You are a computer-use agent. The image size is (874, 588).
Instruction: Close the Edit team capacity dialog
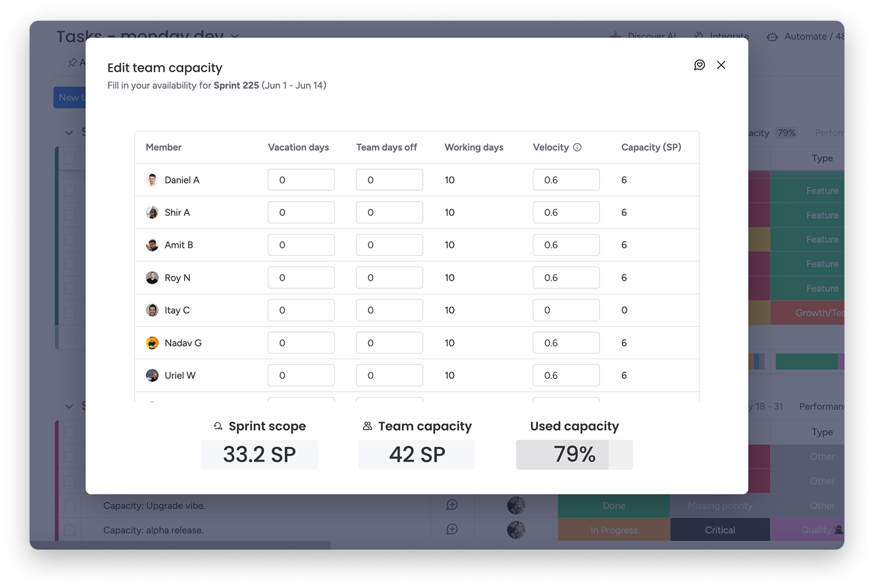(721, 65)
